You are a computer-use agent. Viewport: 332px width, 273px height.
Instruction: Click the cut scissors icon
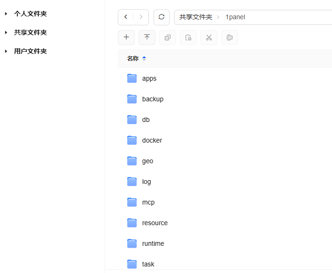(x=209, y=38)
